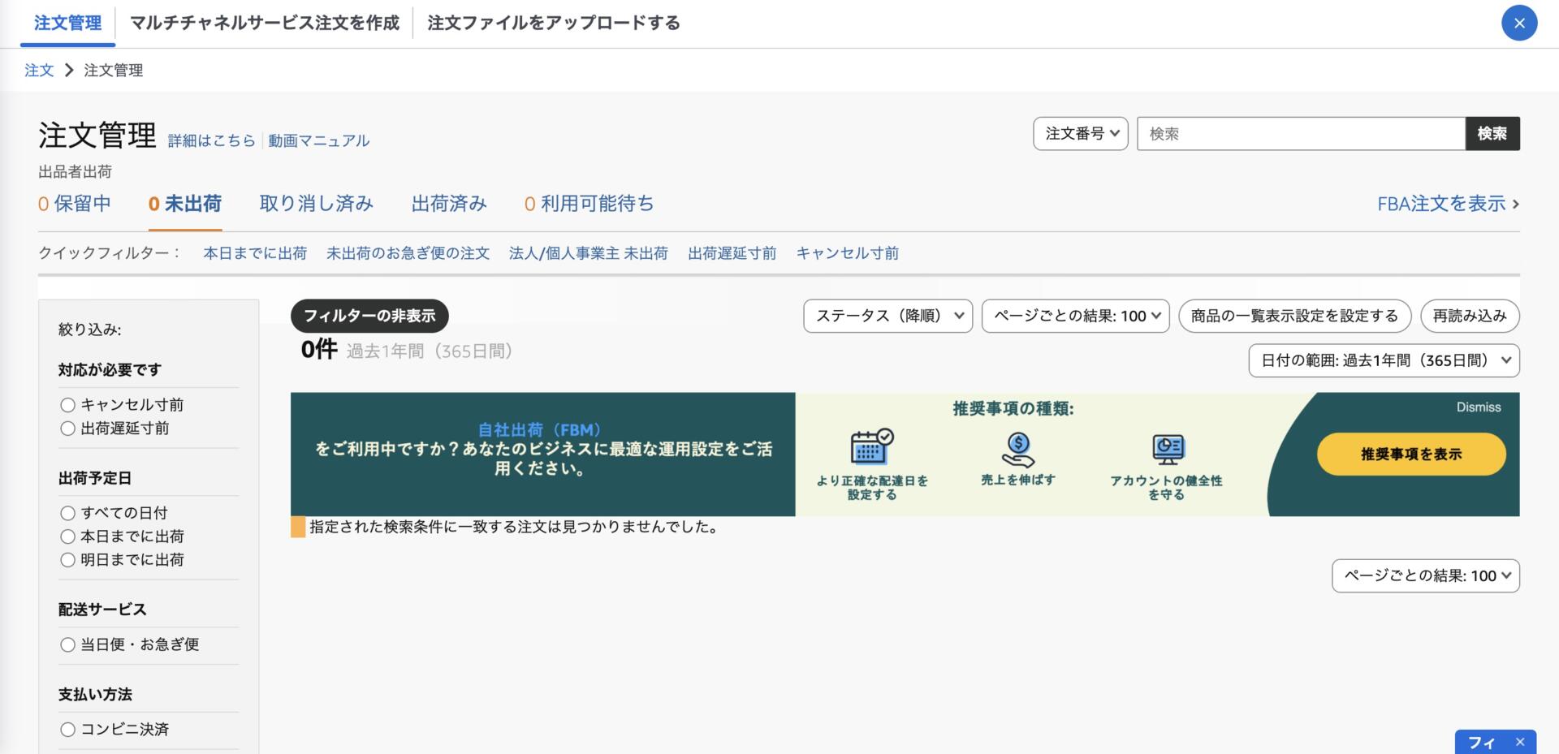This screenshot has height=754, width=1559.
Task: Select キャンセル寸前 radio button in sidebar
Action: (67, 404)
